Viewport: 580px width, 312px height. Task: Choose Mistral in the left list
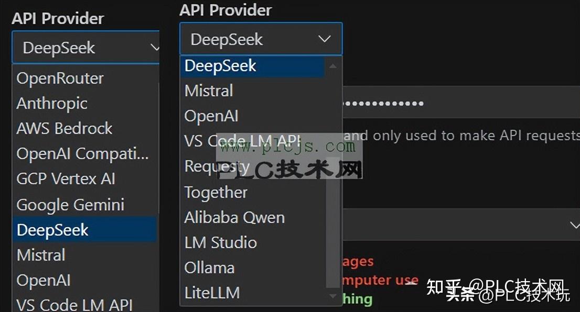coord(85,255)
